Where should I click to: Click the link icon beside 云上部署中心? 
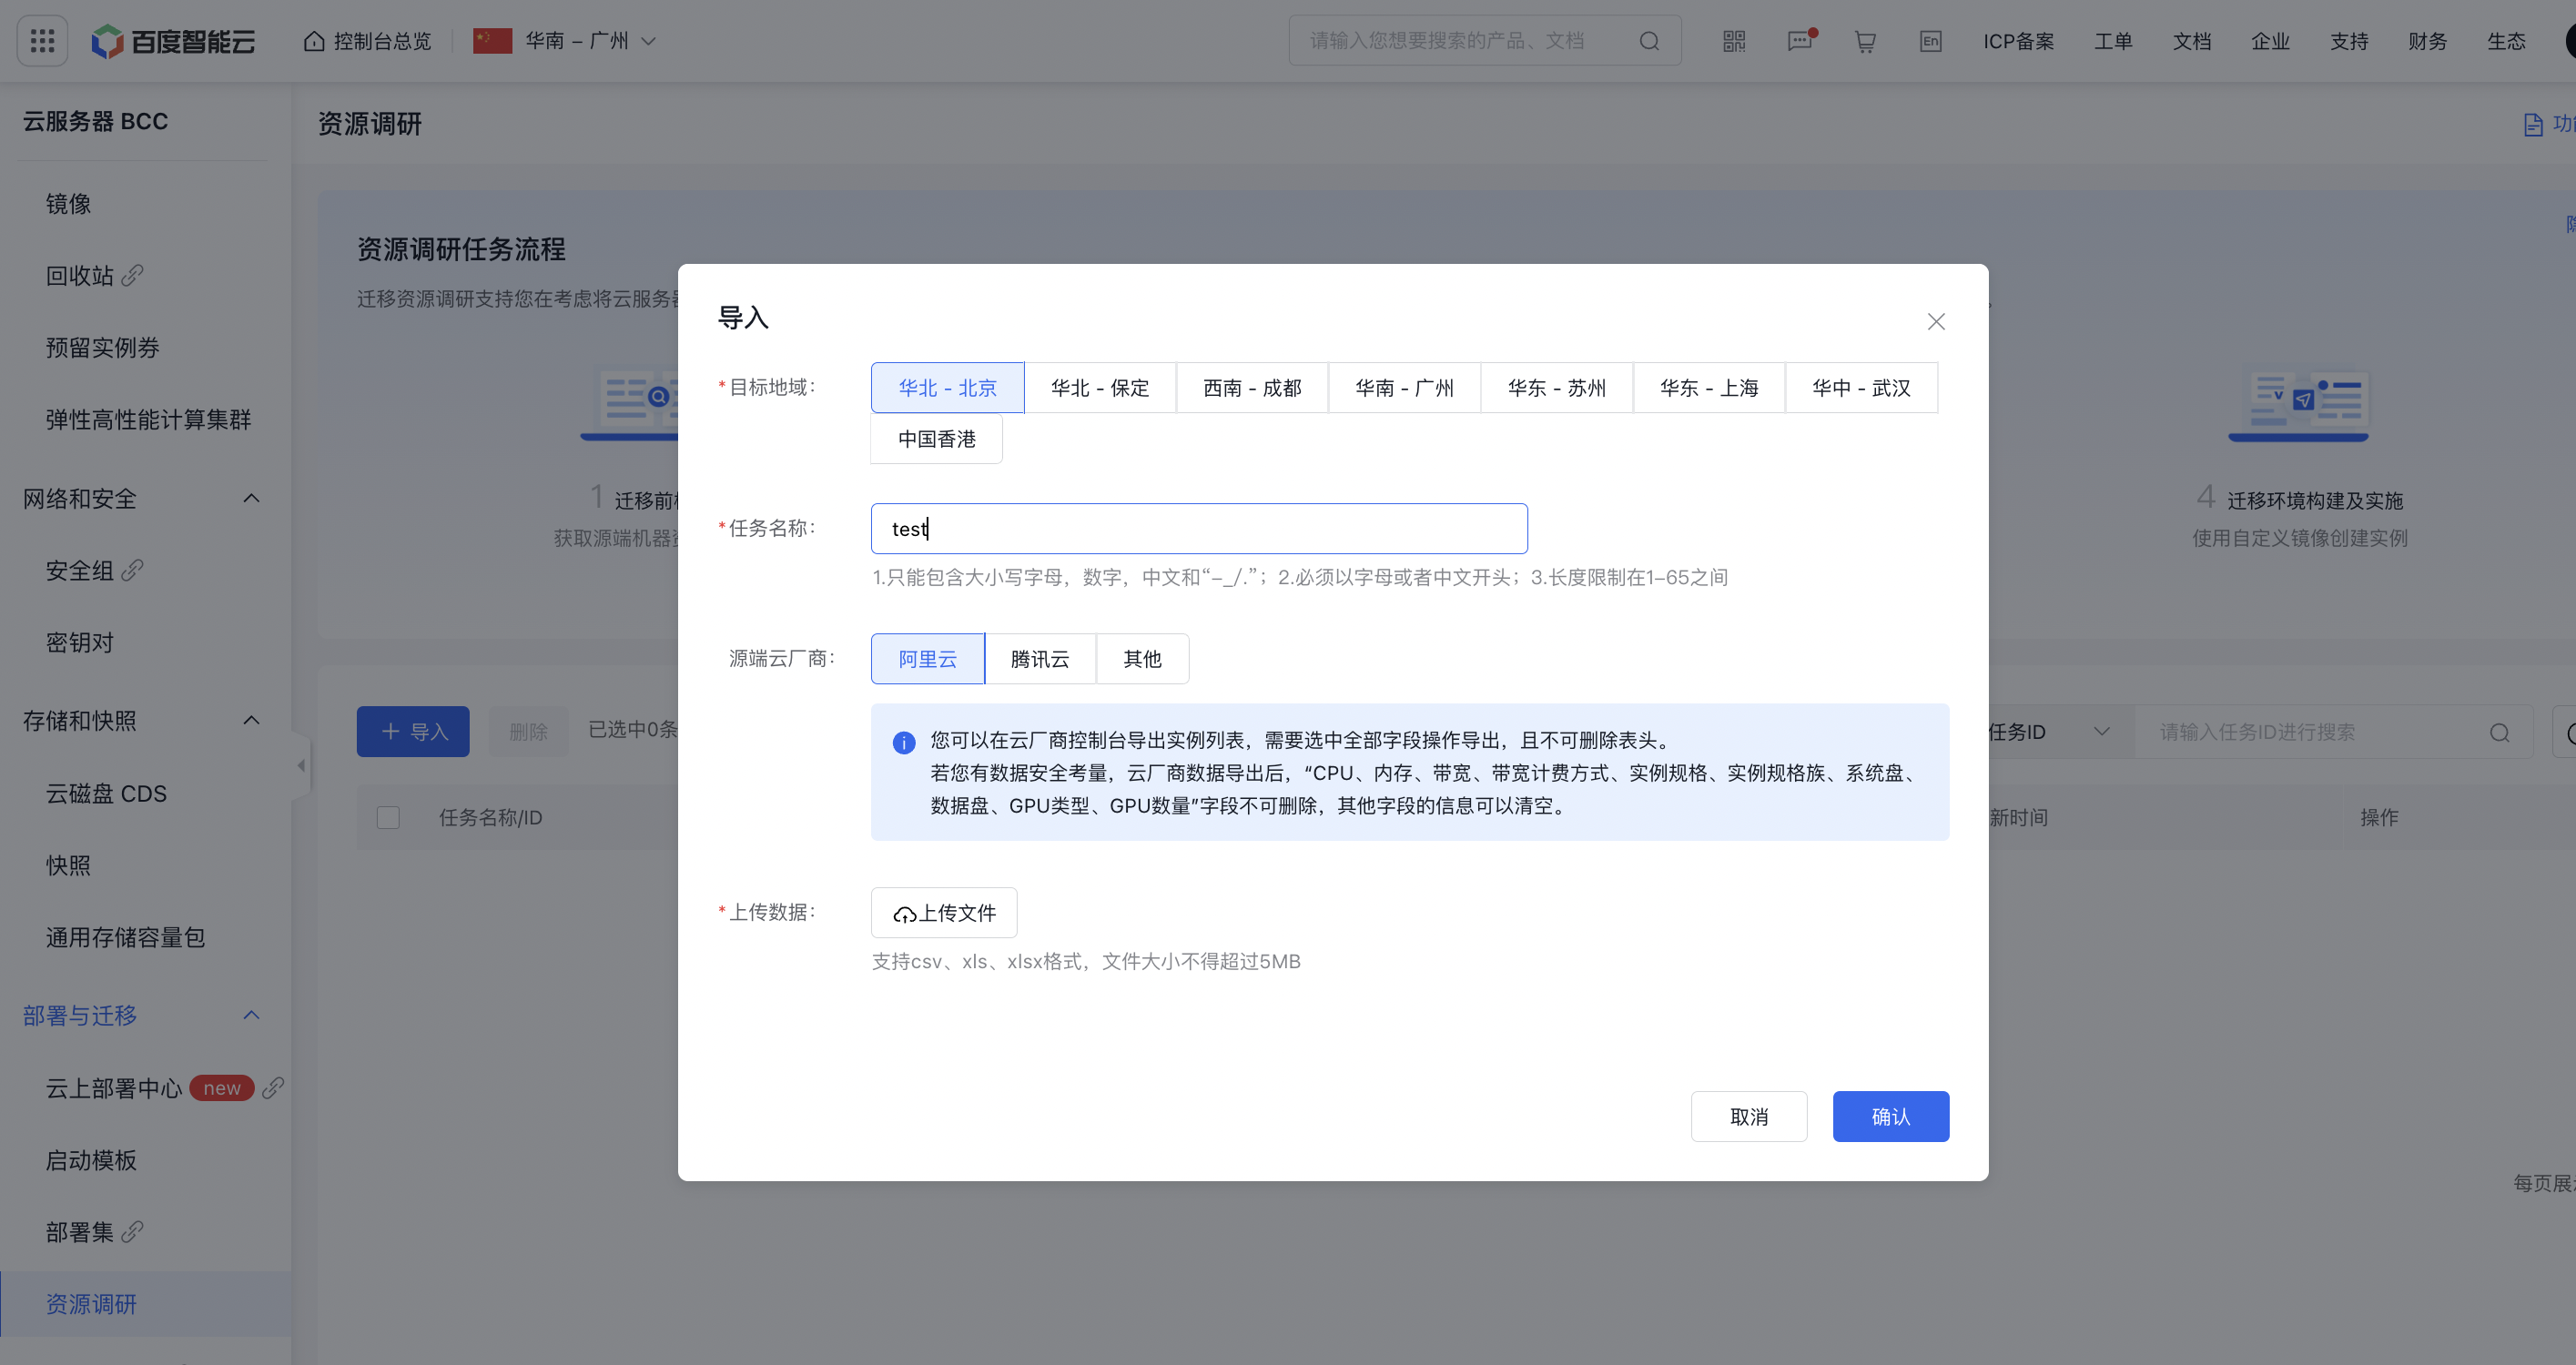[x=273, y=1088]
